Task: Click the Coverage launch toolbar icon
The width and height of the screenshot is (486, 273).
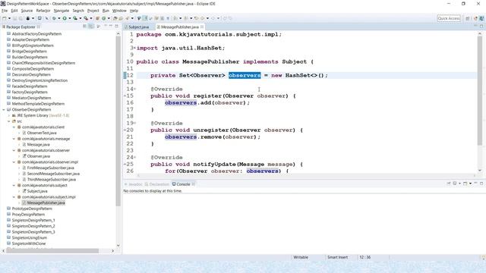Action: pos(75,18)
